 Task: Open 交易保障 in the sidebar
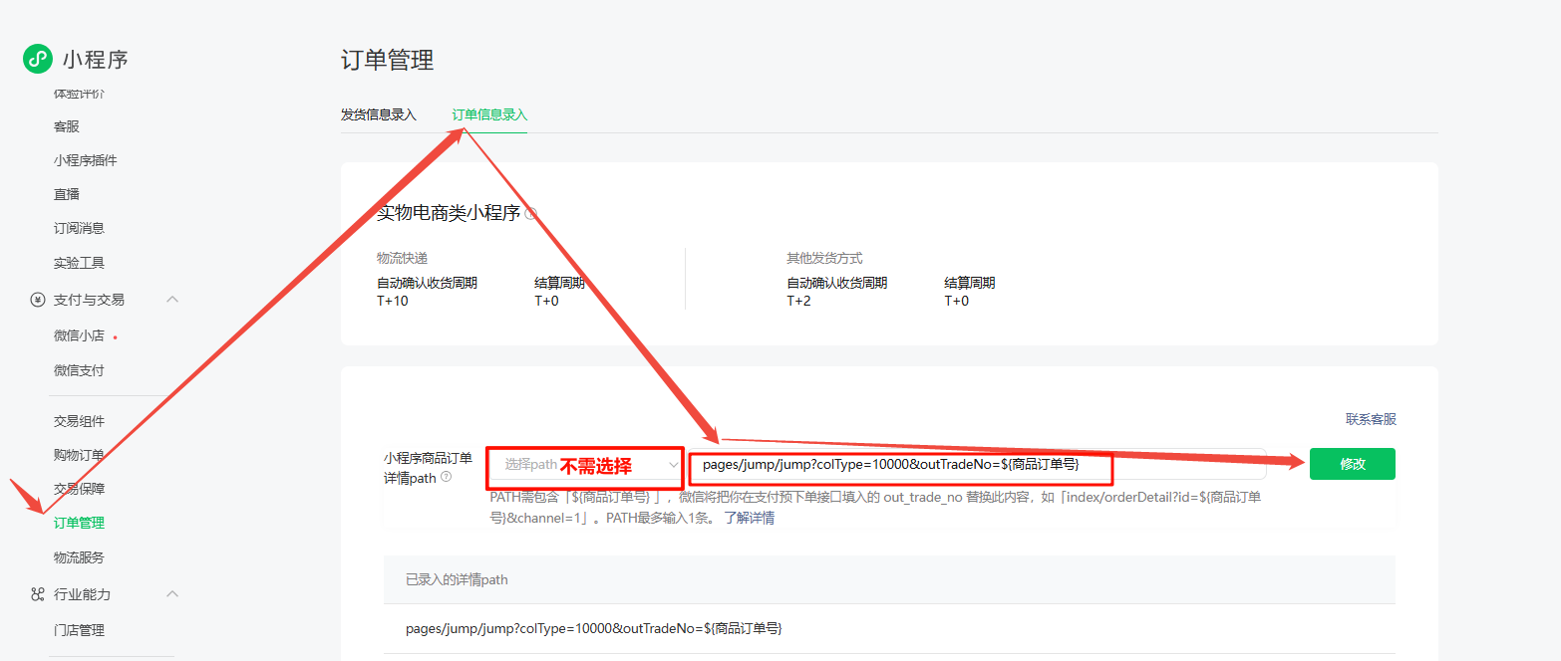pos(79,489)
